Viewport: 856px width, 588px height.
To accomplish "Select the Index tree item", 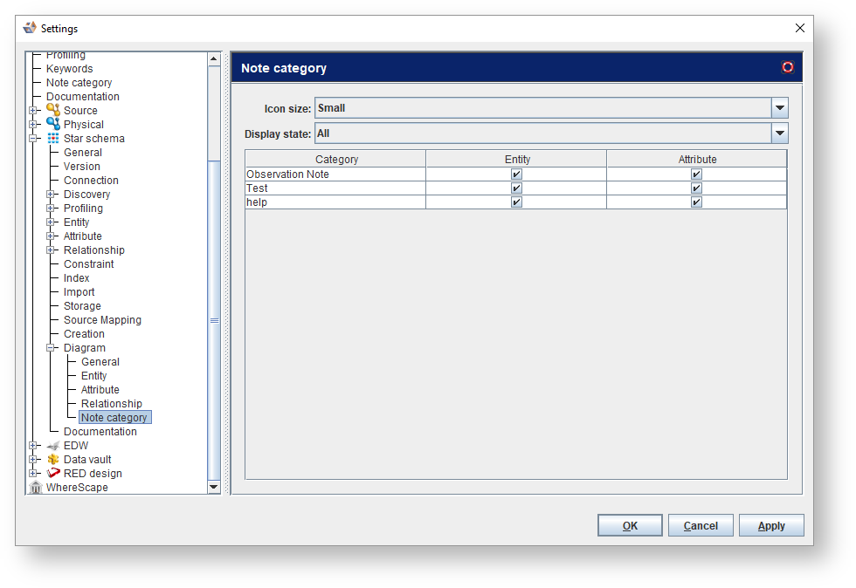I will (76, 277).
